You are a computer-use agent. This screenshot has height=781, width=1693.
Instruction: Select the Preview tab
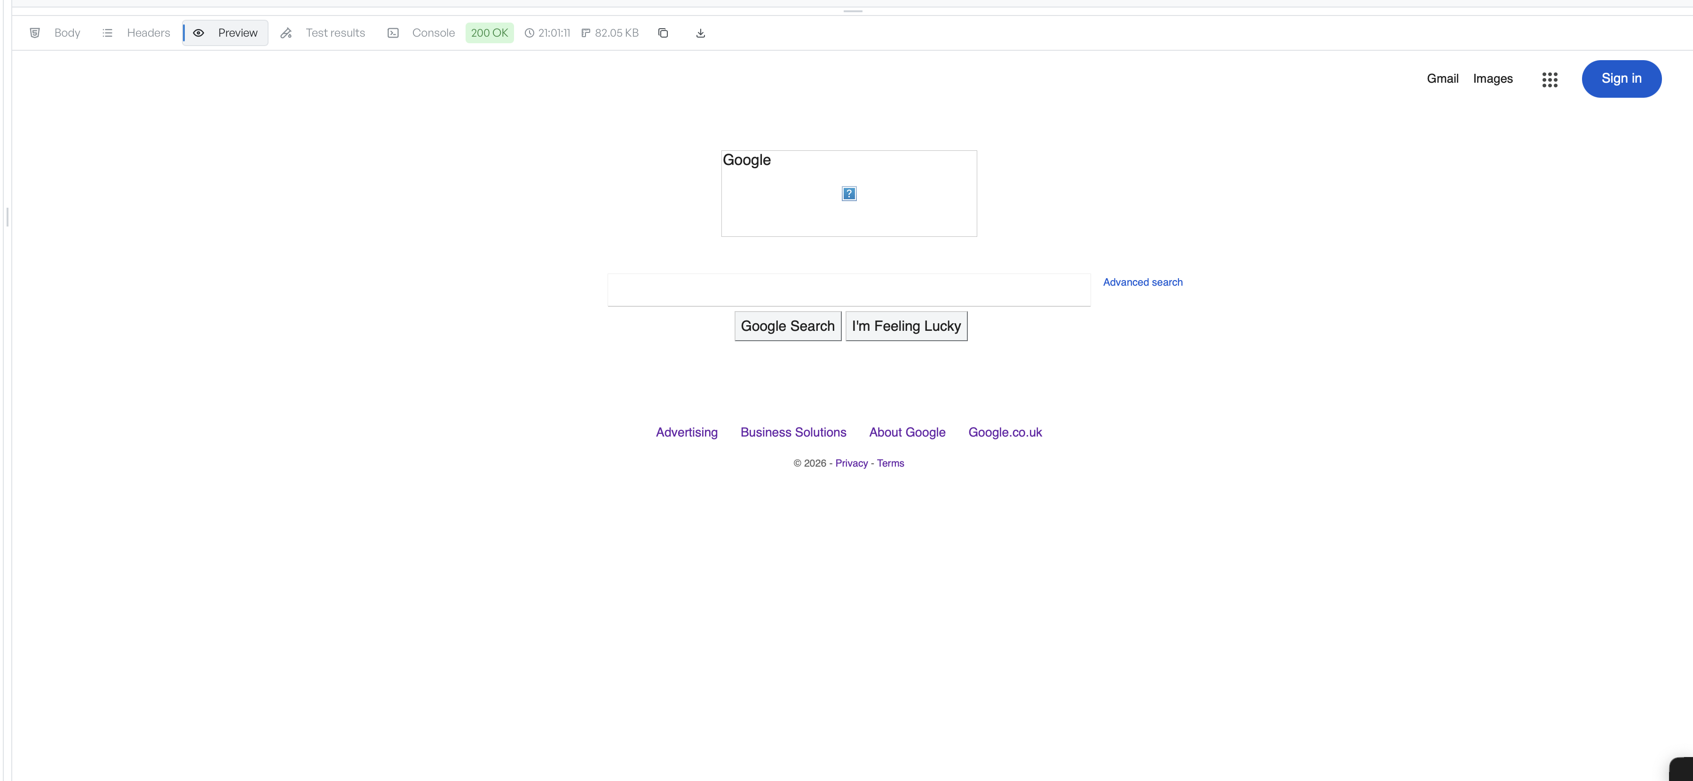pyautogui.click(x=225, y=33)
